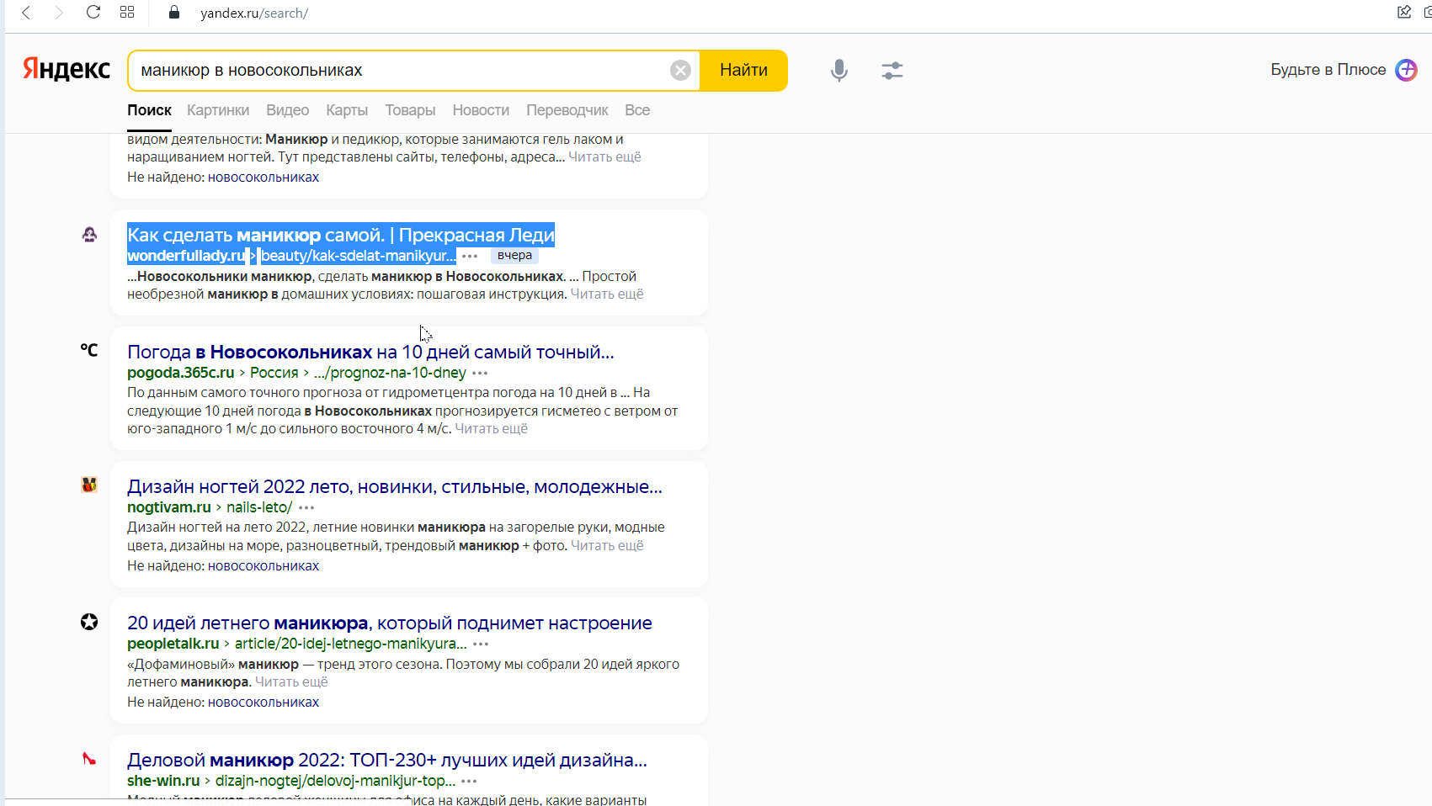Click prognoz-na-10-dney breadcrumb path
Viewport: 1432px width, 806px height.
pos(390,373)
